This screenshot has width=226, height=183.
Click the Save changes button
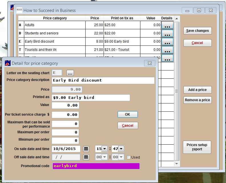coord(197,31)
